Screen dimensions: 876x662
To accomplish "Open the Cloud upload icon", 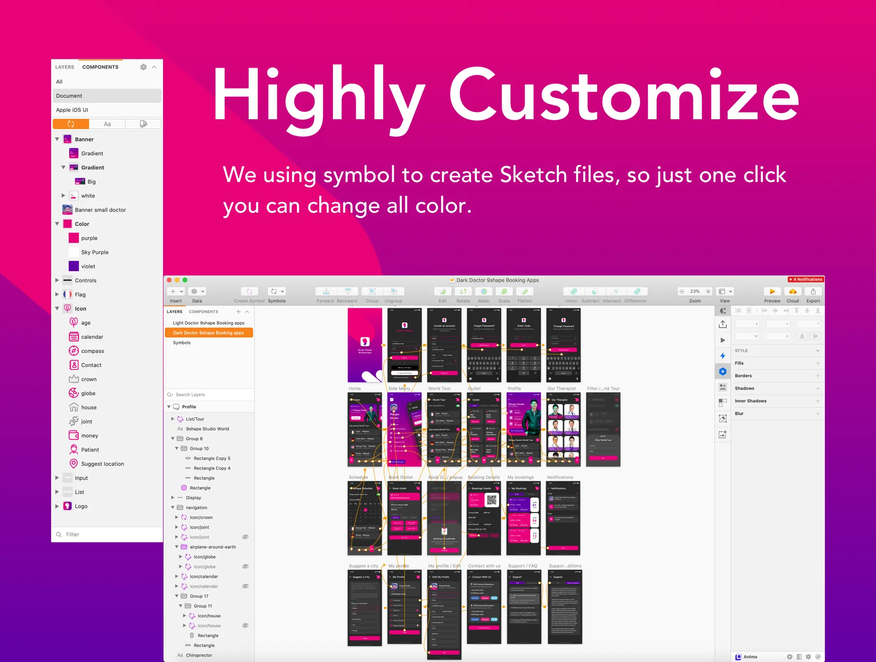I will coord(793,292).
